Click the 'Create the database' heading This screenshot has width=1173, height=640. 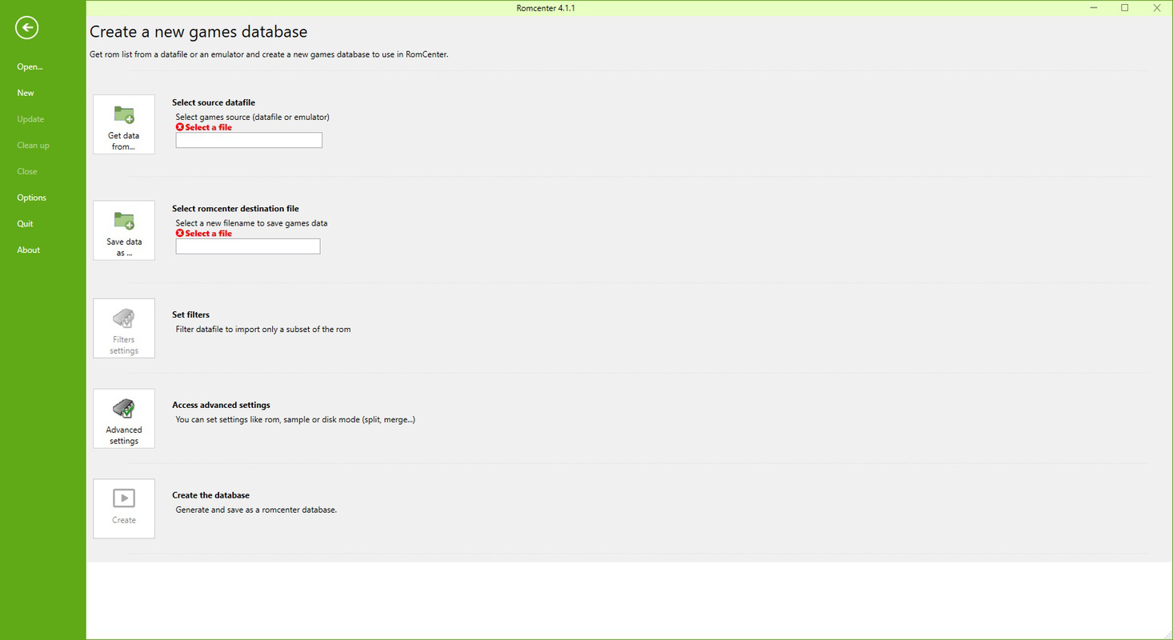(x=210, y=495)
